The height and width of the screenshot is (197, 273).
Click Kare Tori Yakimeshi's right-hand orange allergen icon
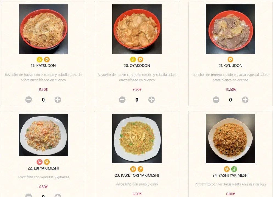click(140, 169)
